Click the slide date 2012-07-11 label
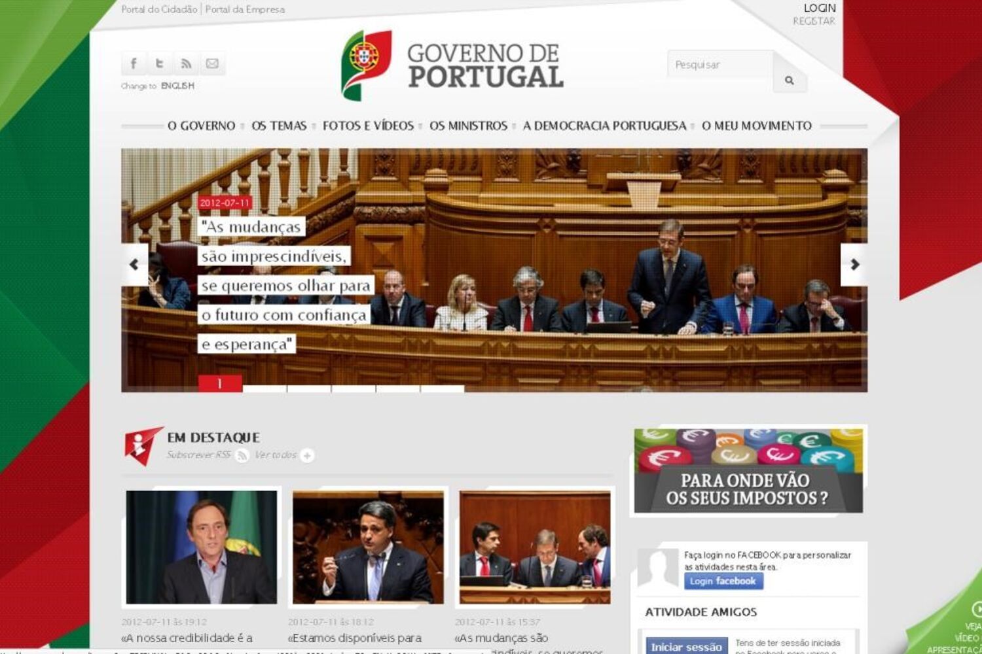Screen dimensions: 982x654 tap(225, 203)
